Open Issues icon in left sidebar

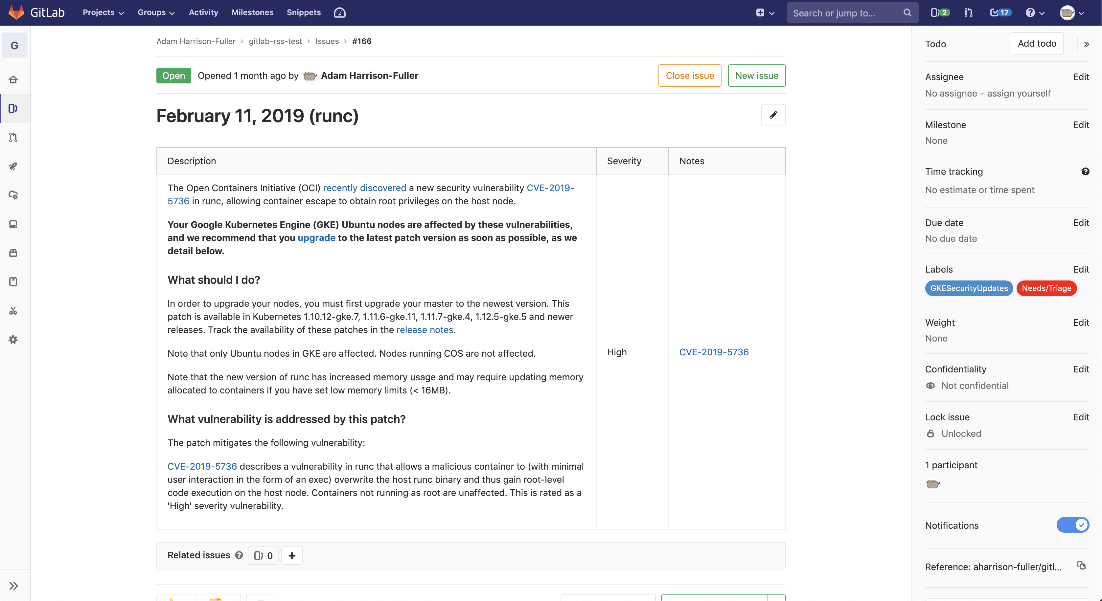13,109
